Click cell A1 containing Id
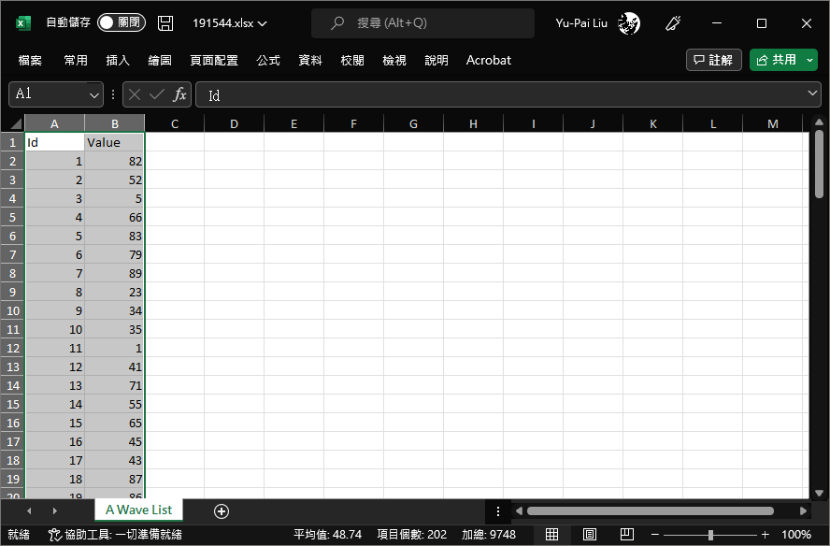 [x=54, y=142]
